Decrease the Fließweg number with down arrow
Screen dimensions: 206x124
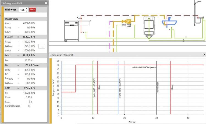26,11
